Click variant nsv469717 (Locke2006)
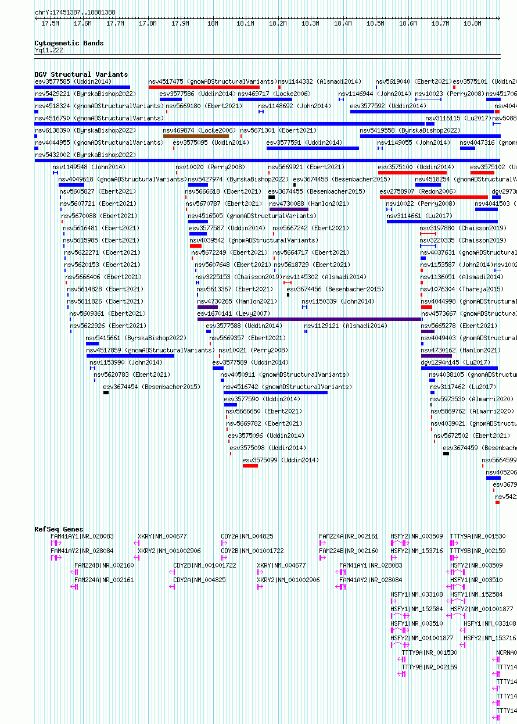The image size is (517, 724). click(x=274, y=94)
